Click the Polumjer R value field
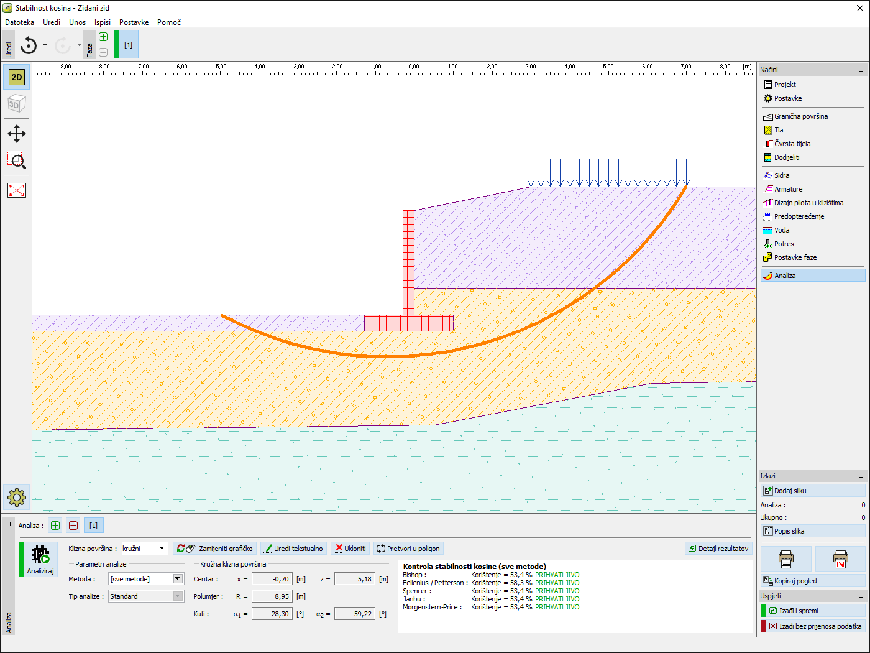Screen dimensions: 870x653 (x=272, y=596)
